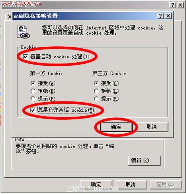Click 取消 at bottom of Internet options
The image size is (186, 194).
coord(131,185)
